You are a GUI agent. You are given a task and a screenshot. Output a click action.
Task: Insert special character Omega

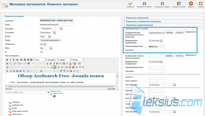(66, 67)
